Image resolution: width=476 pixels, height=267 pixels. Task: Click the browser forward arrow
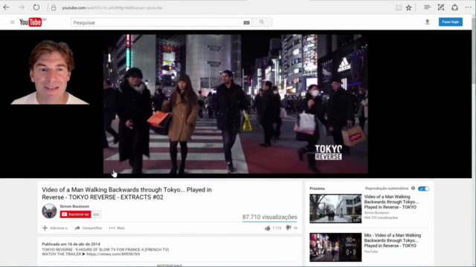pos(22,7)
